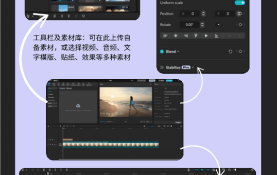Click the Rotate angle field
The width and height of the screenshot is (277, 175).
tap(190, 25)
